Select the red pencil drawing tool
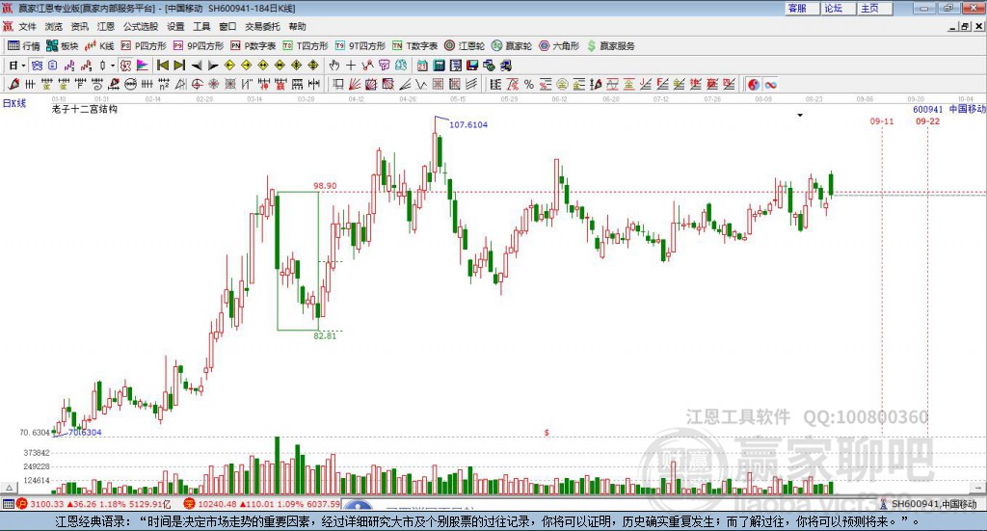The image size is (987, 531). coord(13,84)
